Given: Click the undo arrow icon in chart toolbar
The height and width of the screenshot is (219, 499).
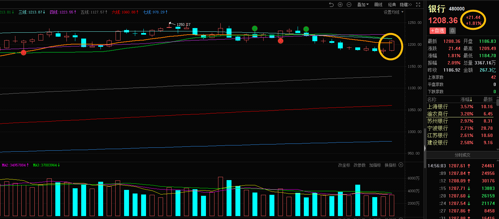Looking at the screenshot, I should pyautogui.click(x=331, y=5).
